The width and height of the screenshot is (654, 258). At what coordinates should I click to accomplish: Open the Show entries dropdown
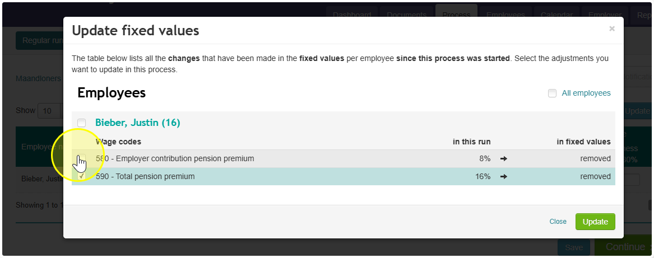point(50,111)
